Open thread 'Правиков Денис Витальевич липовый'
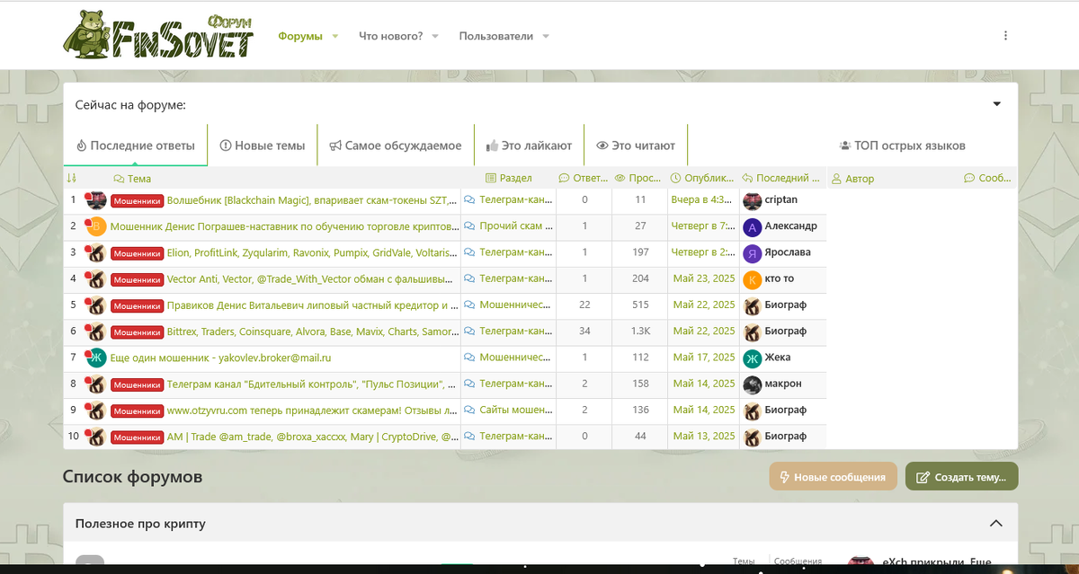 coord(313,305)
